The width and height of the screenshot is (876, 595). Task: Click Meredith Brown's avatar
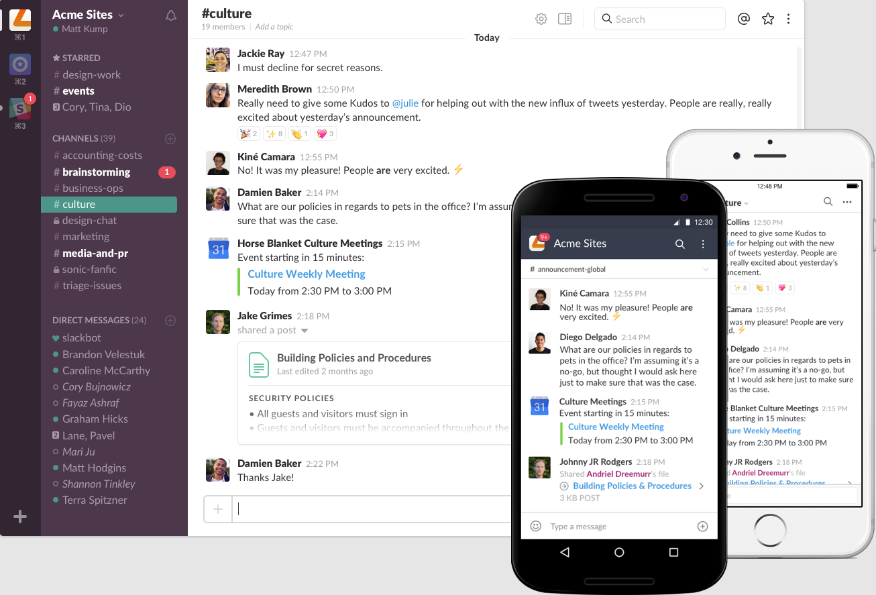[x=219, y=95]
